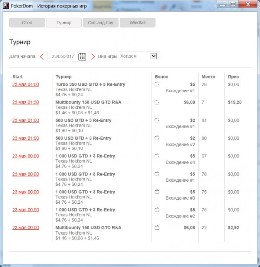Switch to the Турнир tab
Image resolution: width=260 pixels, height=267 pixels.
(64, 23)
